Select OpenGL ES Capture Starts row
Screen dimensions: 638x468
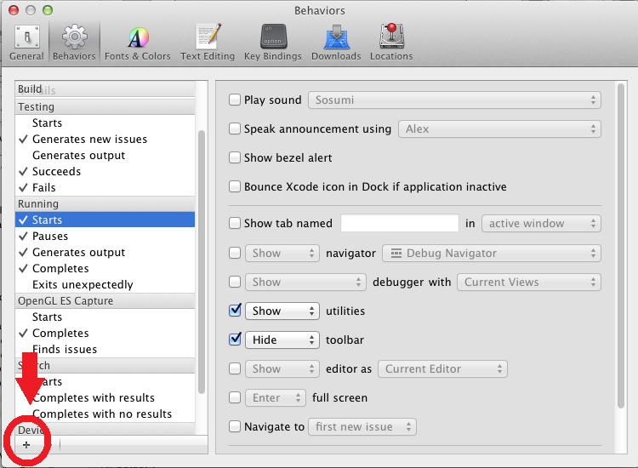click(105, 317)
